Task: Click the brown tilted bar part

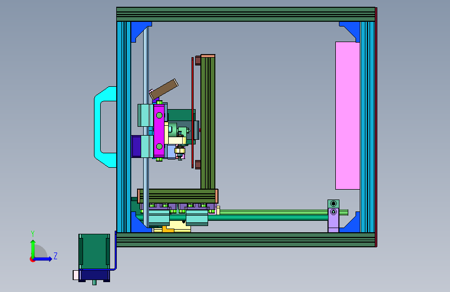Action: (164, 89)
